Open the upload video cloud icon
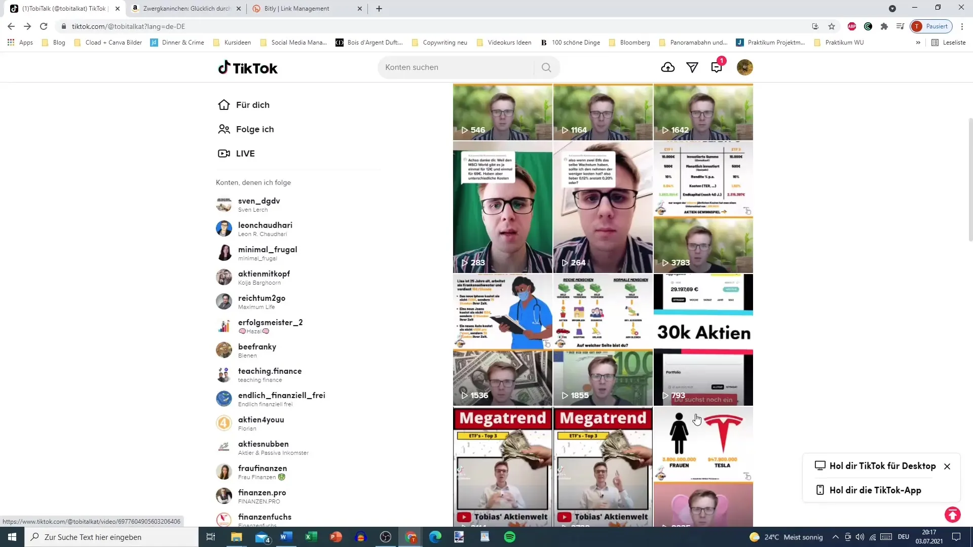 (x=668, y=67)
